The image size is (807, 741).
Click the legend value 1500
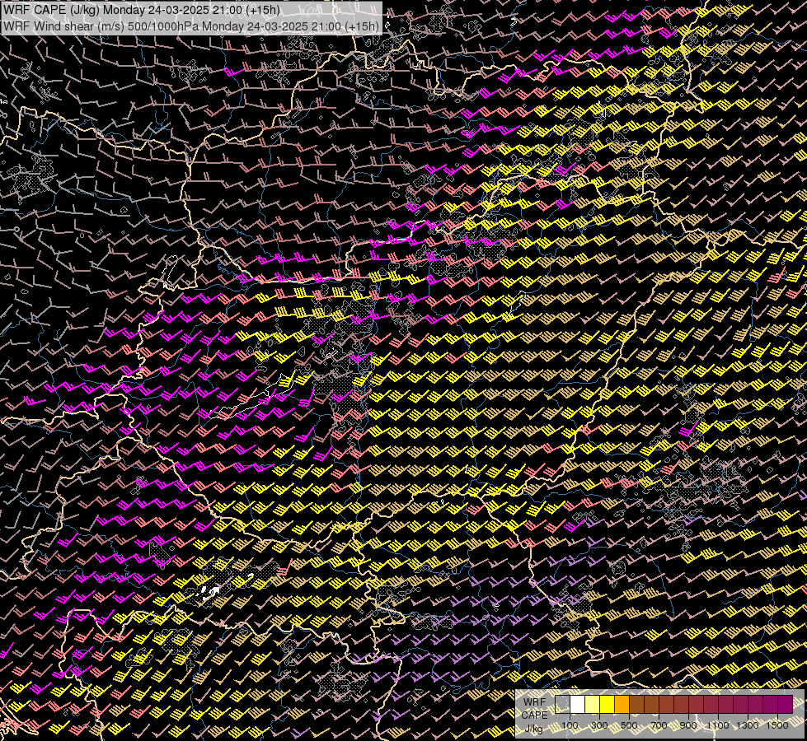coord(777,725)
